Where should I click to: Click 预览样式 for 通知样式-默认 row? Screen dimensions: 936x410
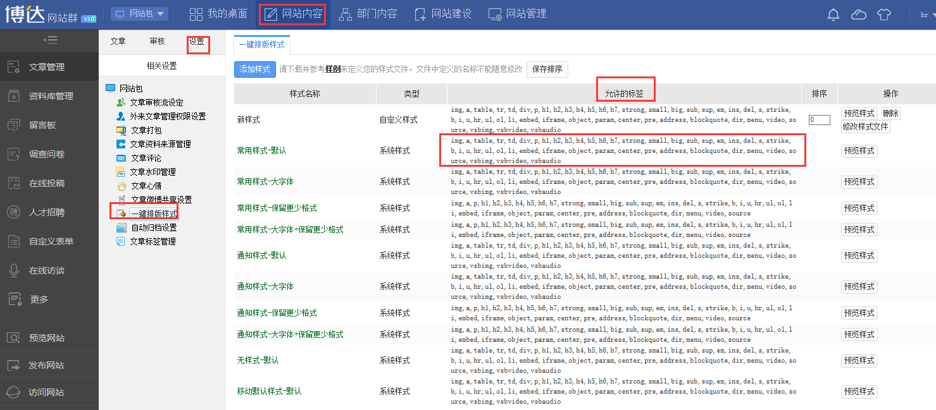[859, 255]
